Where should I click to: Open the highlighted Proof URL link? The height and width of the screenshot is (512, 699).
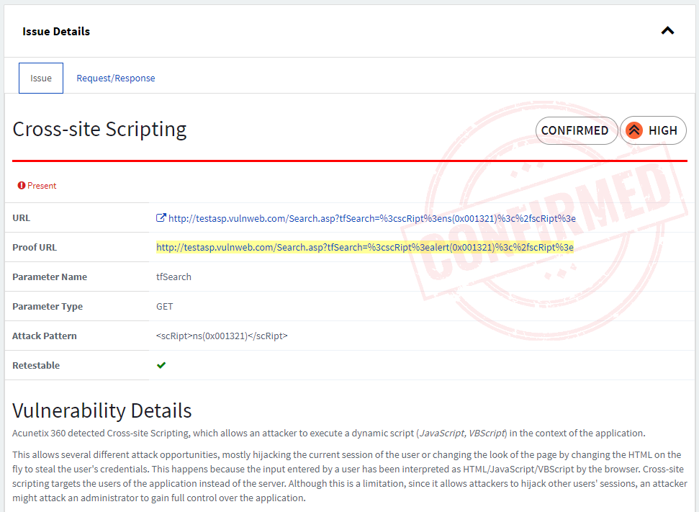point(365,248)
